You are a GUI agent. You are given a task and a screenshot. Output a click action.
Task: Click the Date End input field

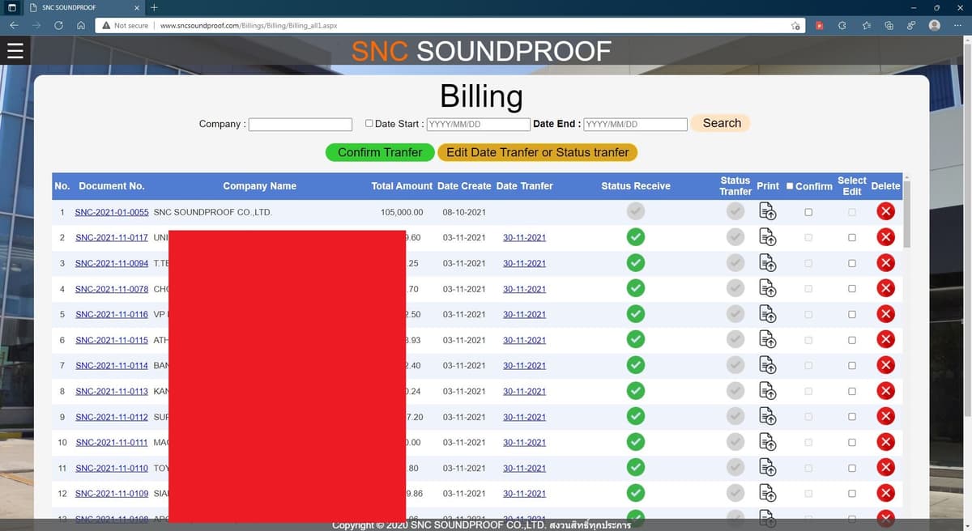(635, 125)
